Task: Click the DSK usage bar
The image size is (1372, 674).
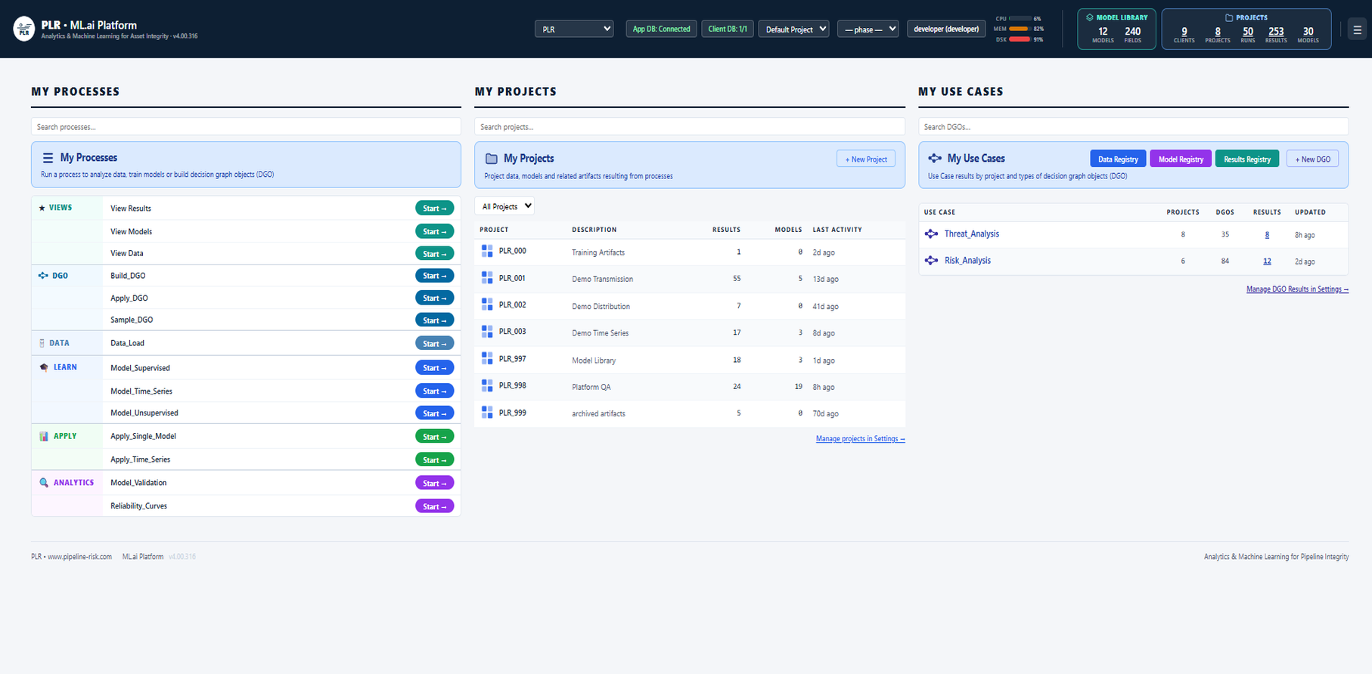Action: [1020, 39]
